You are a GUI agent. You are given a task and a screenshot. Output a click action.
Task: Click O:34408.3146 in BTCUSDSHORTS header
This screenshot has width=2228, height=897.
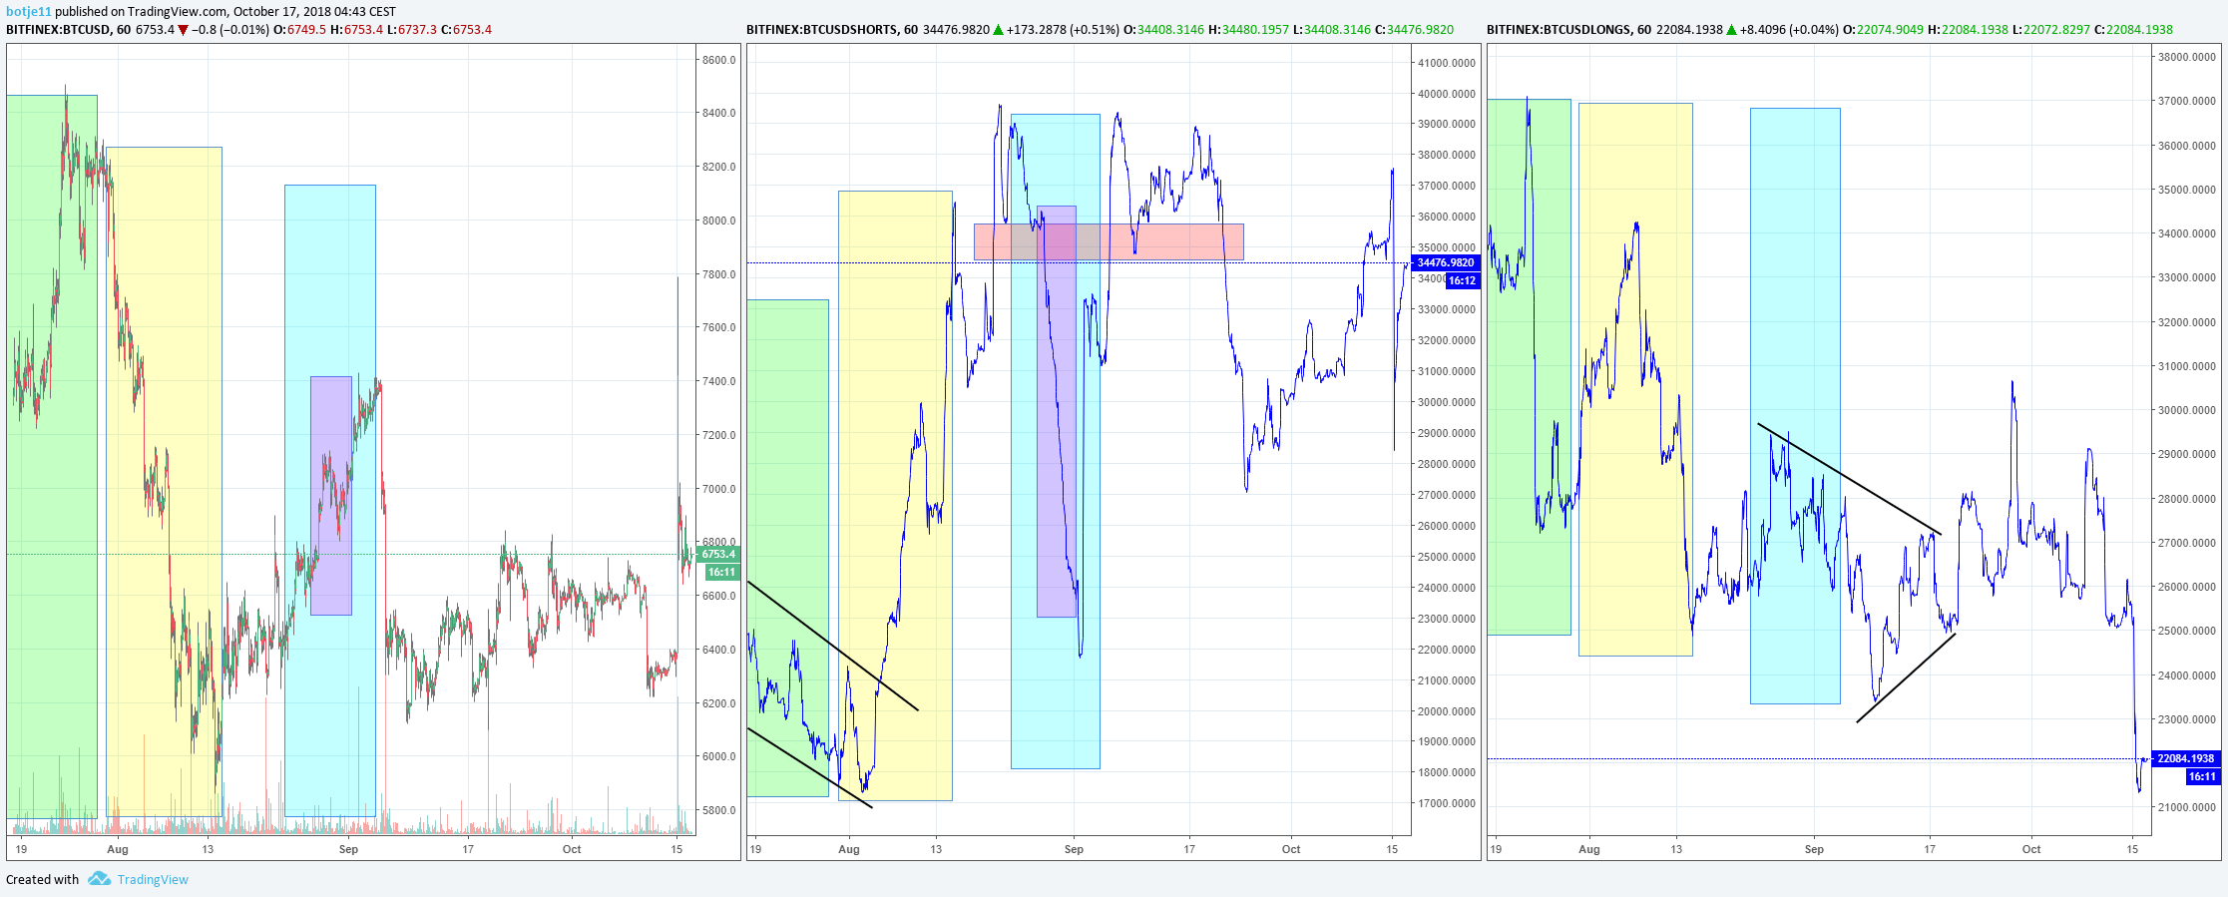click(x=1163, y=30)
